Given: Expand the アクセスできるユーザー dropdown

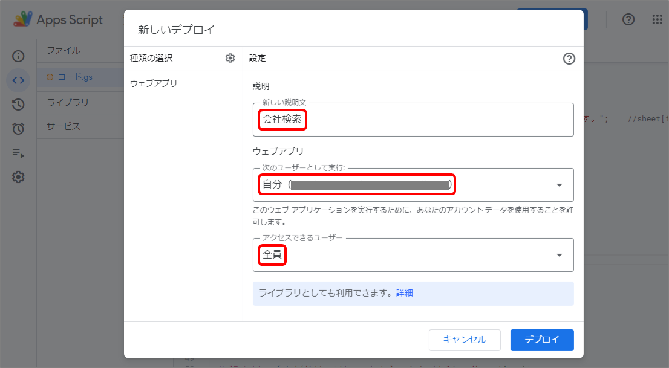Looking at the screenshot, I should click(413, 255).
